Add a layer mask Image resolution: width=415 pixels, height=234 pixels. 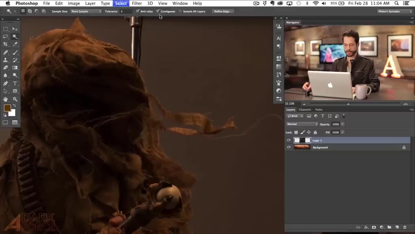[x=374, y=227]
